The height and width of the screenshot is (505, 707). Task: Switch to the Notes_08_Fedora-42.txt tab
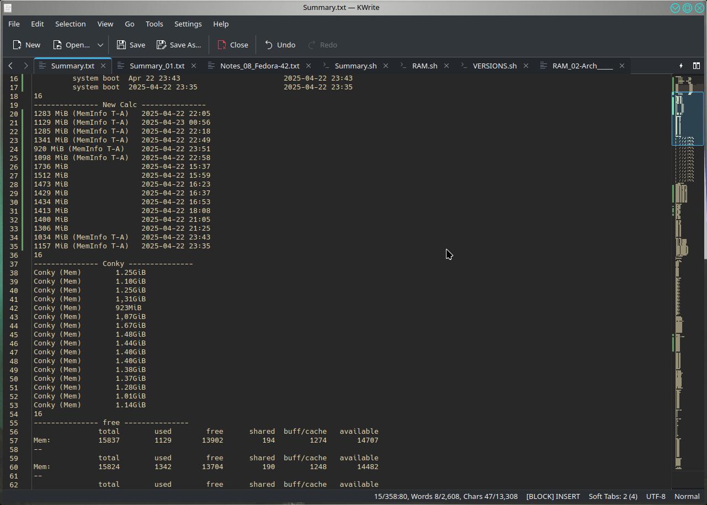259,66
